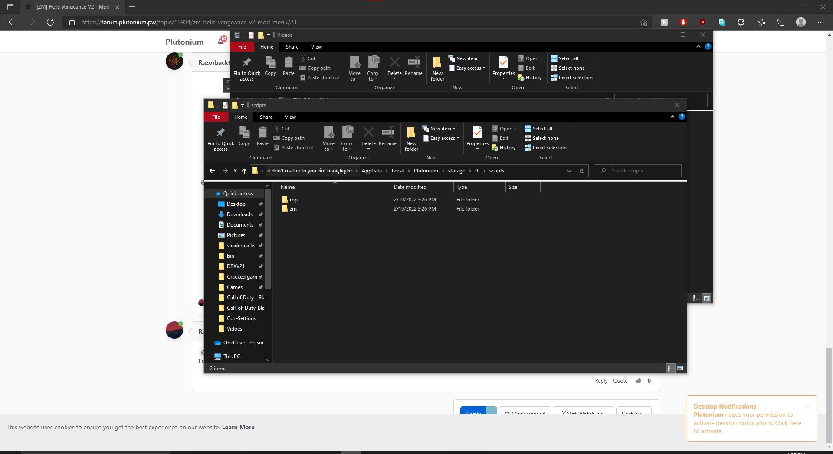833x454 pixels.
Task: Reload the browser page
Action: 50,22
